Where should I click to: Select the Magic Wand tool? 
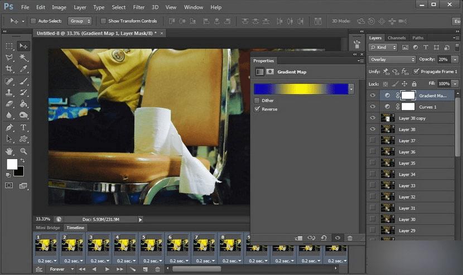[23, 57]
